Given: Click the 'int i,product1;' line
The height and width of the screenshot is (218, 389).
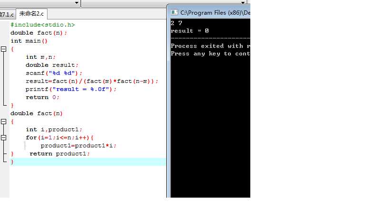Looking at the screenshot, I should pos(54,129).
